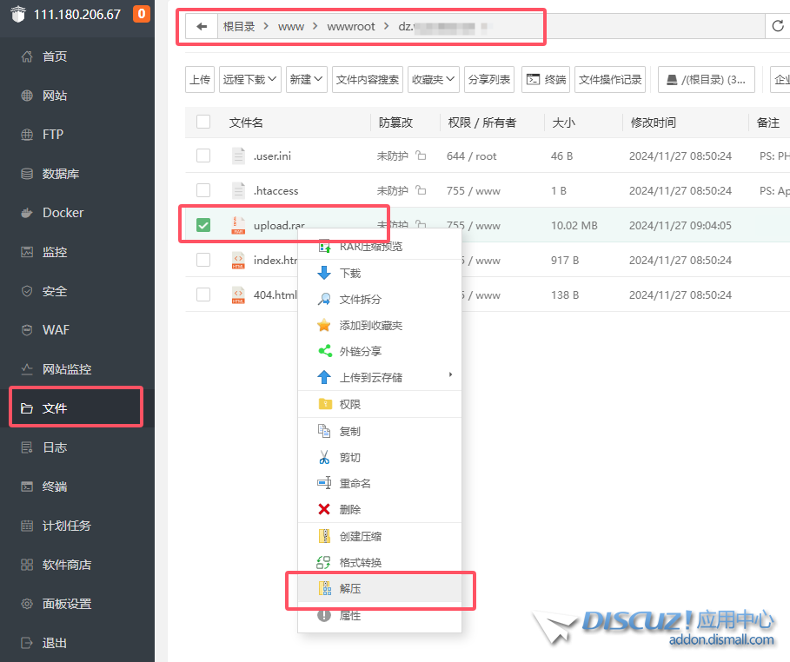
Task: Uncheck the upload.rar file checkbox
Action: point(203,226)
